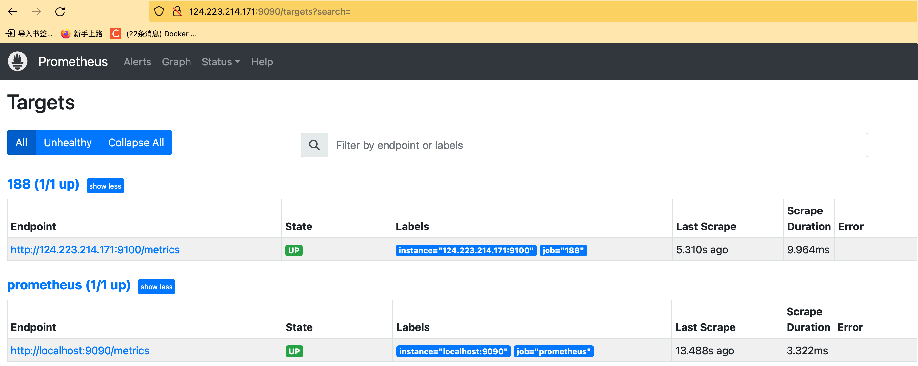
Task: Click the Prometheus flame logo icon
Action: [x=17, y=61]
